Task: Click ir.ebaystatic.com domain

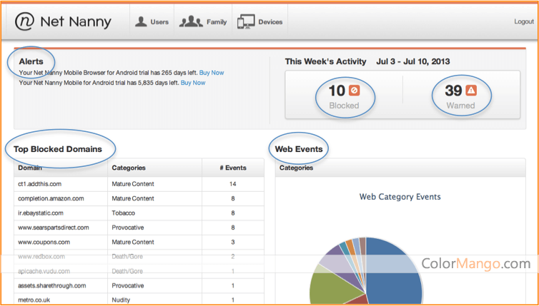Action: pyautogui.click(x=41, y=213)
